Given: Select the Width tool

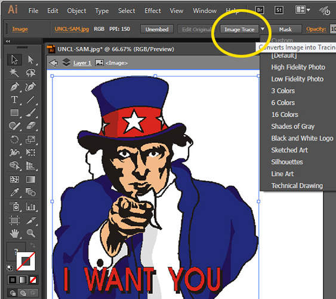Looking at the screenshot, I should (x=14, y=152).
